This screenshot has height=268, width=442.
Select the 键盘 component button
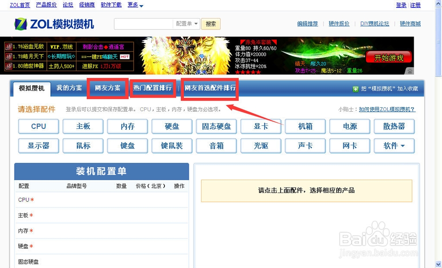pos(127,146)
